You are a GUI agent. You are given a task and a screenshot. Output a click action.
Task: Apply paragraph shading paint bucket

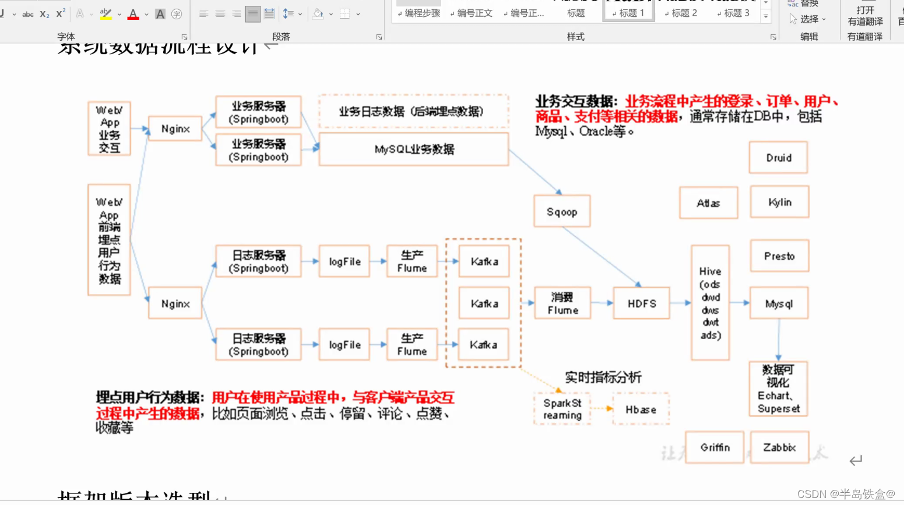point(318,13)
